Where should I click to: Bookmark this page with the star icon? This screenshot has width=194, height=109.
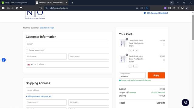(x=137, y=8)
